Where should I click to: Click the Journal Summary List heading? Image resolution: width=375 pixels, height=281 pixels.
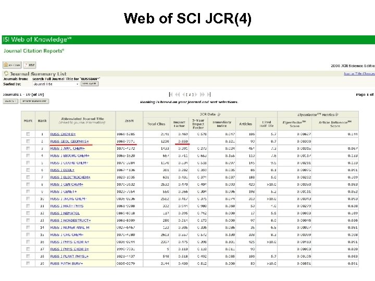38,73
